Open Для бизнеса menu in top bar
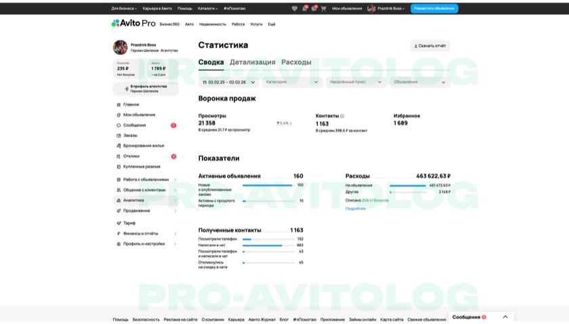569x324 pixels. point(124,9)
